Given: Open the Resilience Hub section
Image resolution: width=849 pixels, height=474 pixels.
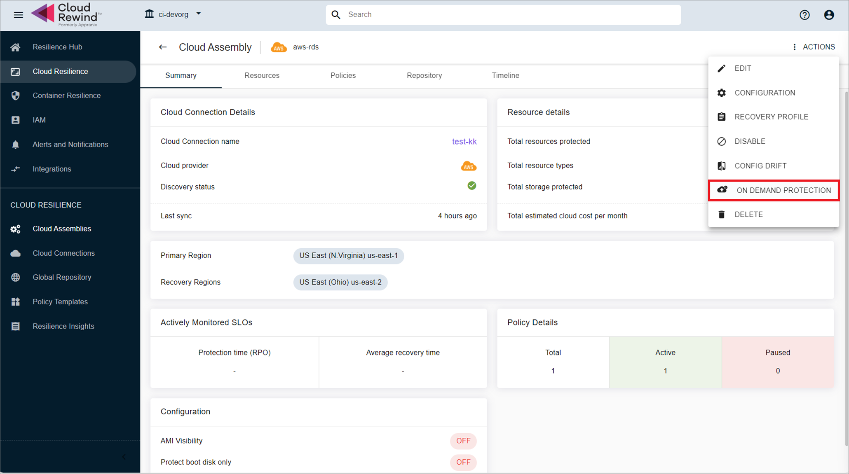Looking at the screenshot, I should coord(57,47).
